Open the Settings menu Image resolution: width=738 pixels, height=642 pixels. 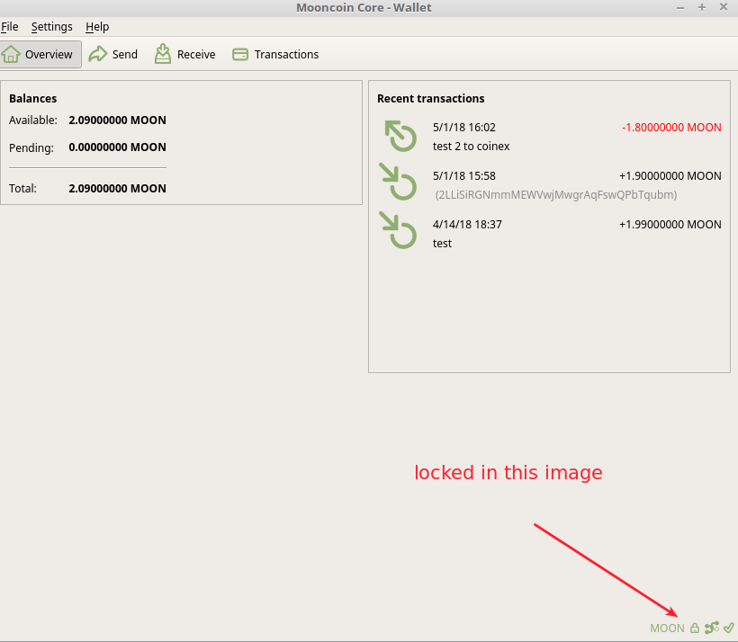click(52, 27)
